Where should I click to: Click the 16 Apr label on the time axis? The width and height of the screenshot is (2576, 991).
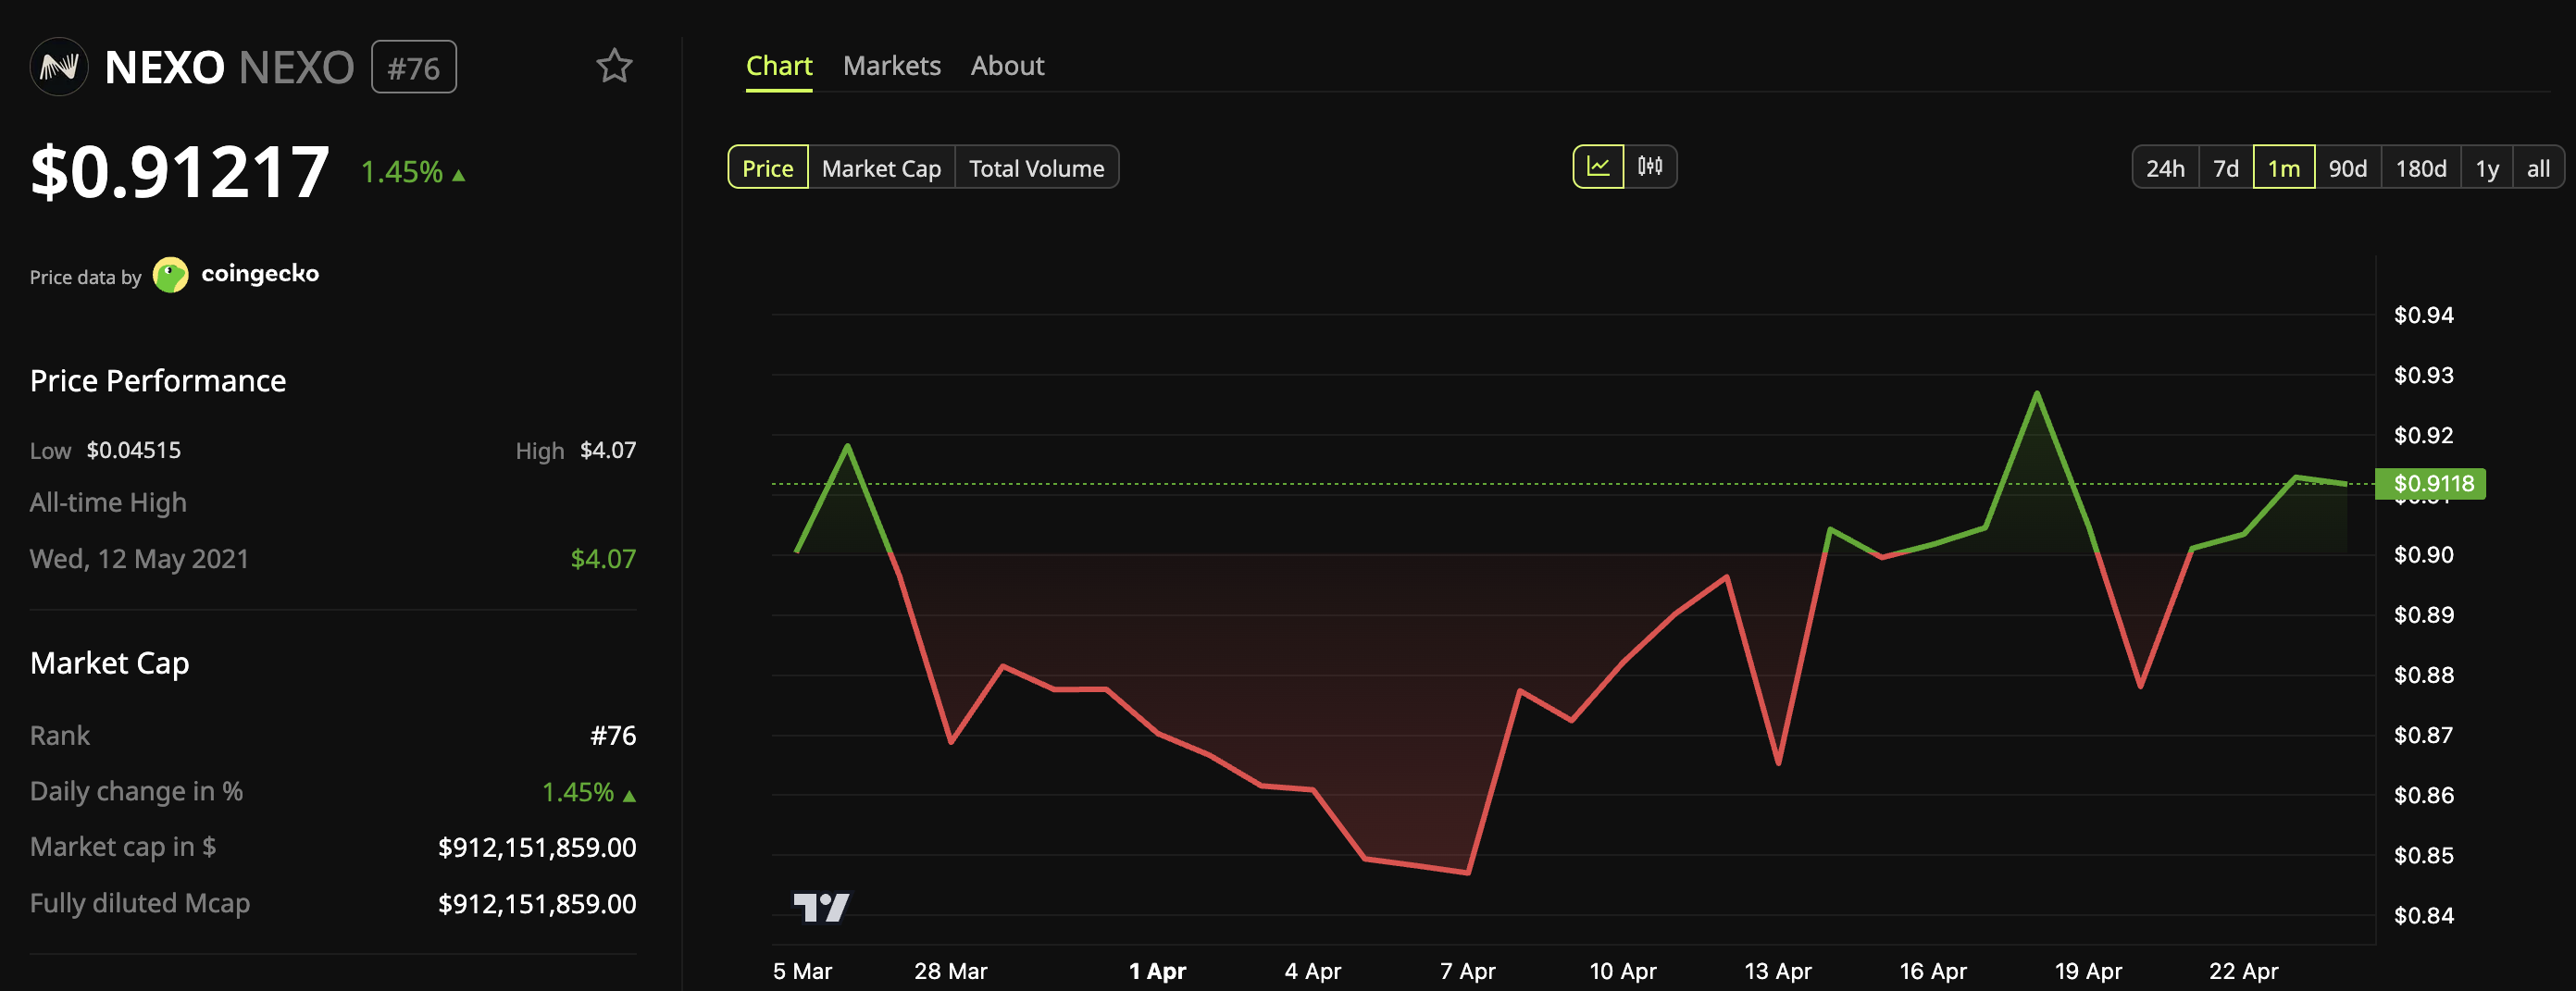pos(1932,971)
